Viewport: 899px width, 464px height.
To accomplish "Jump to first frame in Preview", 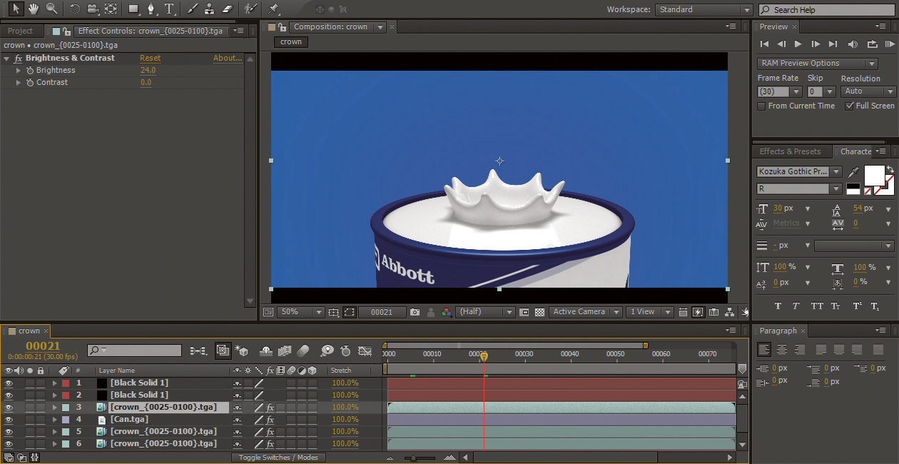I will click(765, 44).
